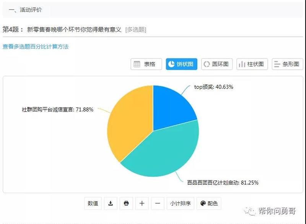The width and height of the screenshot is (306, 224).
Task: Show the 柱状图 column chart view
Action: (x=252, y=64)
